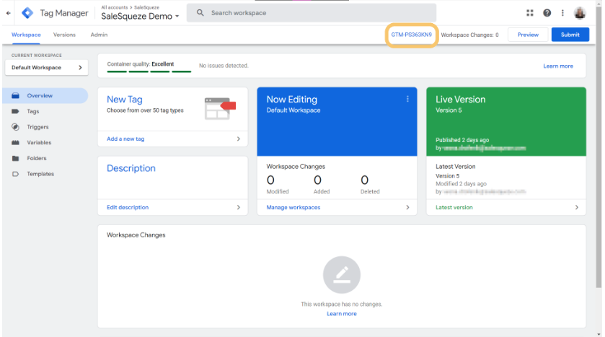The width and height of the screenshot is (605, 337).
Task: Switch to the Workspace tab
Action: pyautogui.click(x=26, y=35)
